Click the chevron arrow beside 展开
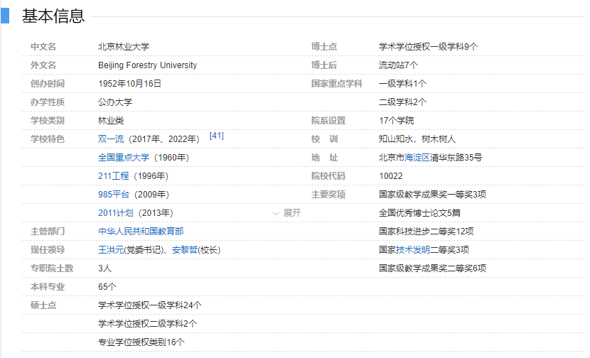The height and width of the screenshot is (358, 590). pos(276,212)
